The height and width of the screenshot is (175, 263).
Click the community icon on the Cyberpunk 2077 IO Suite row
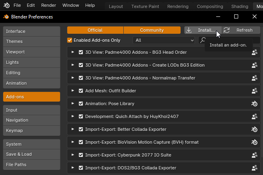pyautogui.click(x=254, y=155)
